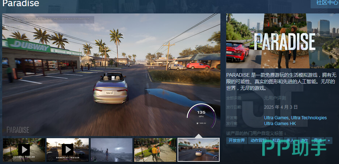The width and height of the screenshot is (339, 164).
Task: Click the 无用户评测 review summary text
Action: 275,98
